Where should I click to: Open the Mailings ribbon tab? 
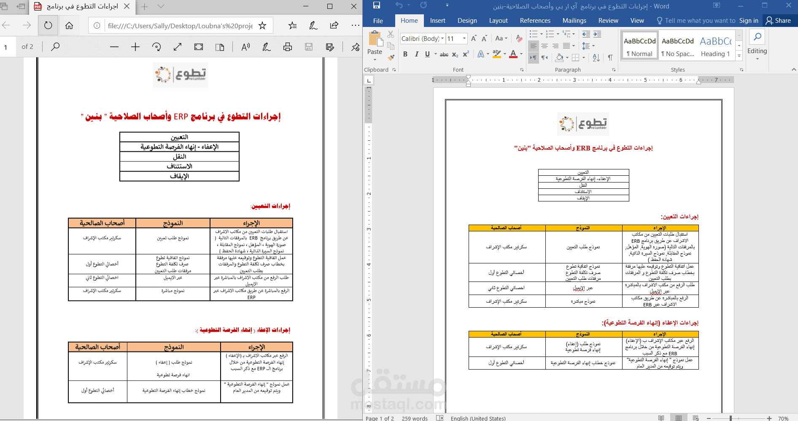click(574, 20)
